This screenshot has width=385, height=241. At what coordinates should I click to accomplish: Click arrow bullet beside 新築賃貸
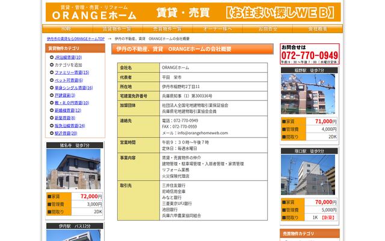pyautogui.click(x=52, y=118)
